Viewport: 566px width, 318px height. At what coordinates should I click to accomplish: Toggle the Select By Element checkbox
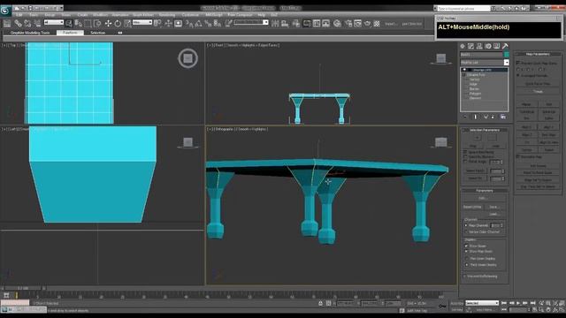(x=466, y=157)
